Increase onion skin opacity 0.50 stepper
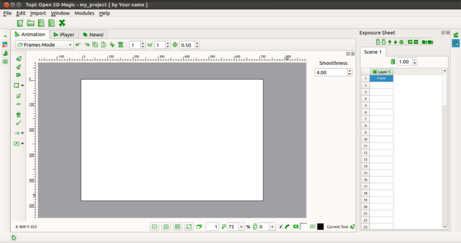 [x=197, y=43]
